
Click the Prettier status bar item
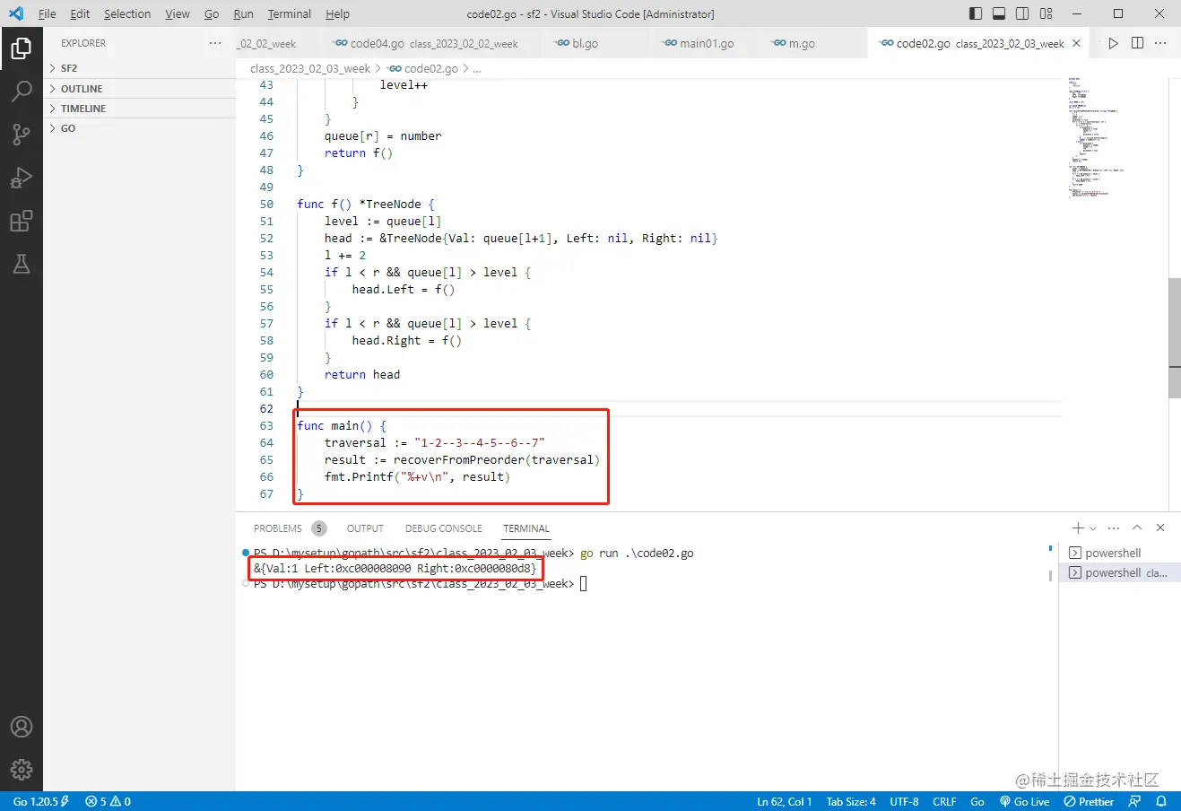point(1089,801)
